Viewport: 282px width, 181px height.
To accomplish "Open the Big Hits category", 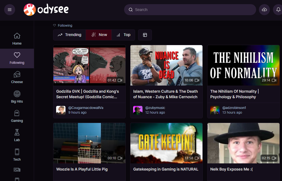I will tap(17, 97).
